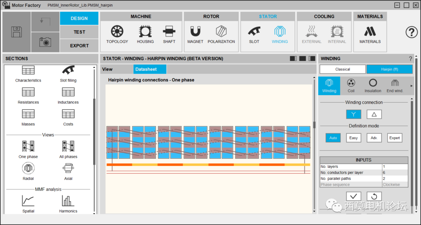The width and height of the screenshot is (421, 225).
Task: Open the Shaft configuration
Action: click(x=169, y=34)
